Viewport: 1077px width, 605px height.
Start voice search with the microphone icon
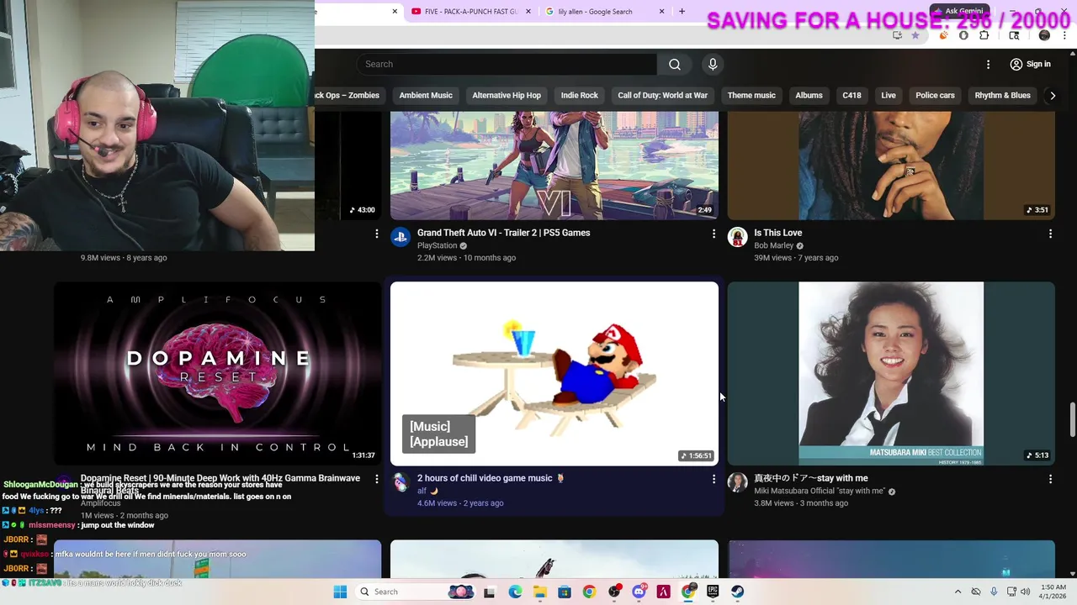coord(713,64)
